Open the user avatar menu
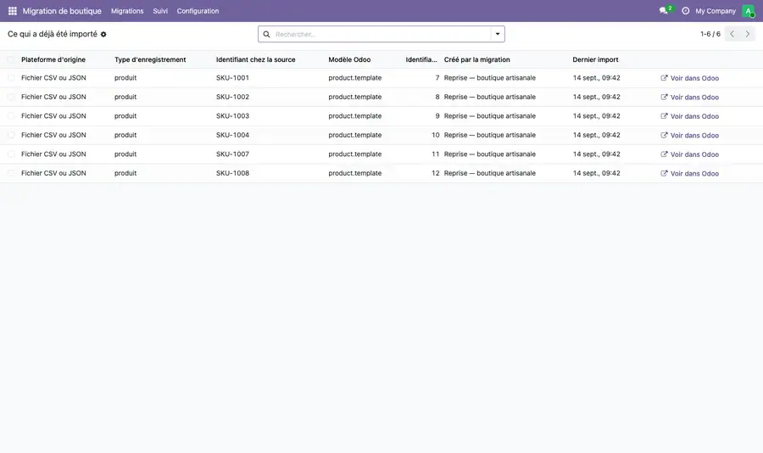Screen dimensions: 763x453 tap(748, 11)
